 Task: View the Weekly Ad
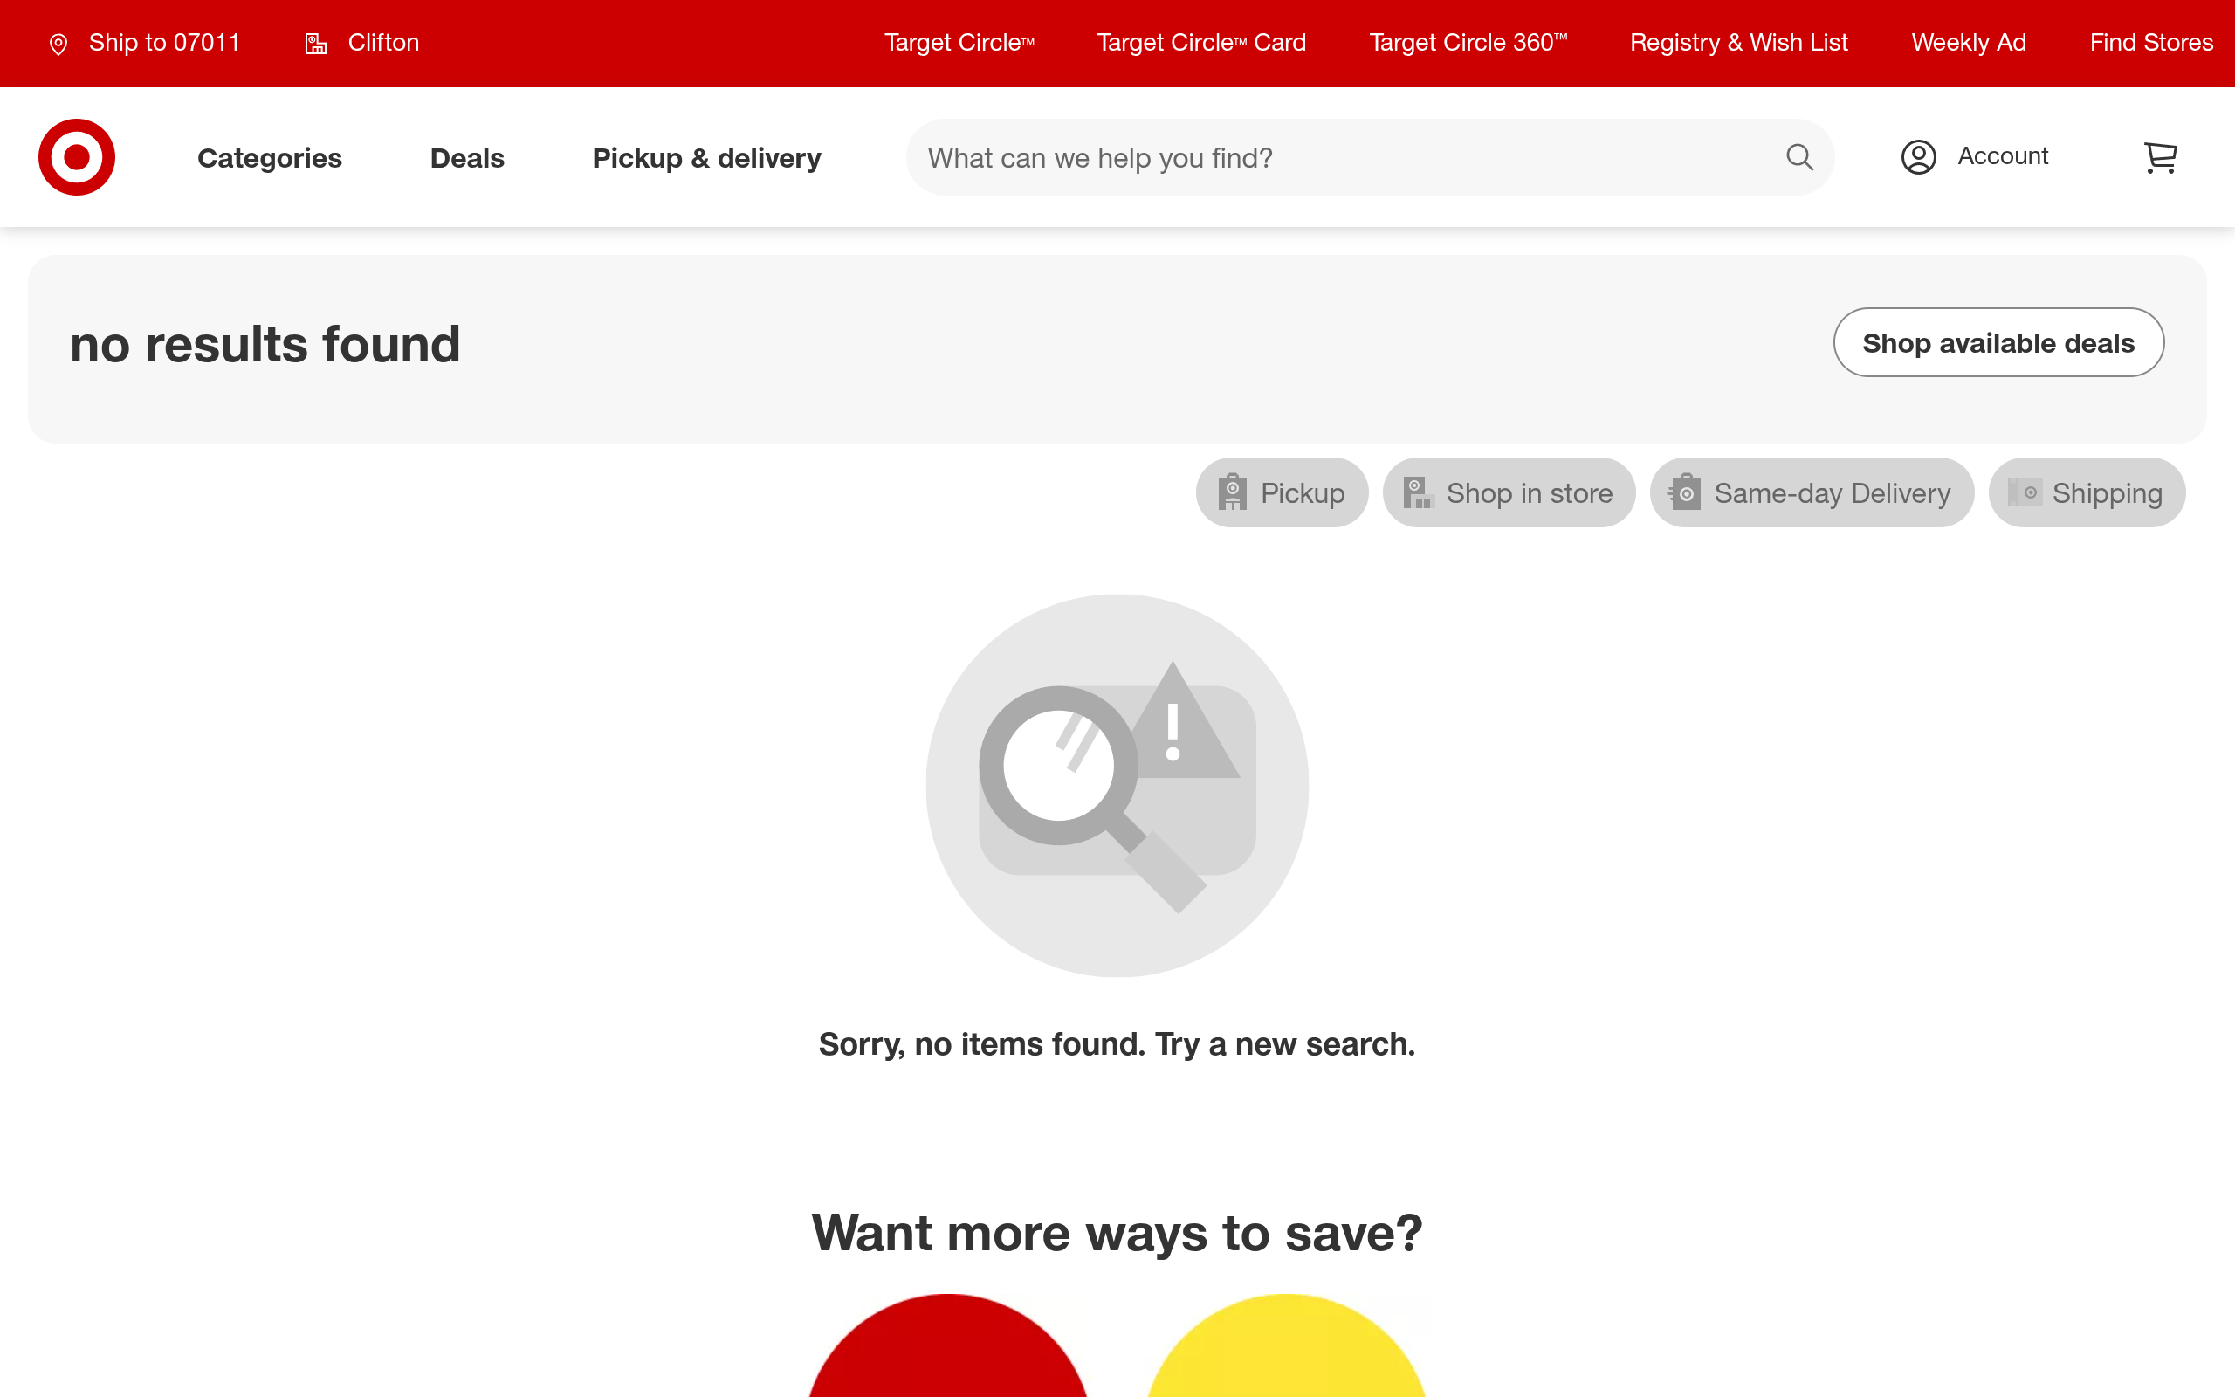[x=1969, y=43]
